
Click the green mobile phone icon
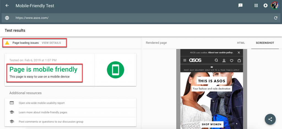click(x=115, y=70)
